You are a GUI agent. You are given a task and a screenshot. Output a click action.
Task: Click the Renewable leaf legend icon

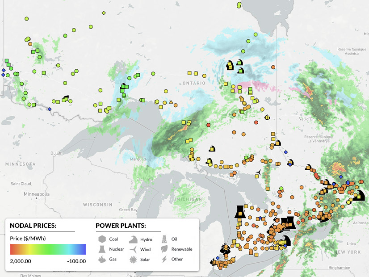(164, 249)
